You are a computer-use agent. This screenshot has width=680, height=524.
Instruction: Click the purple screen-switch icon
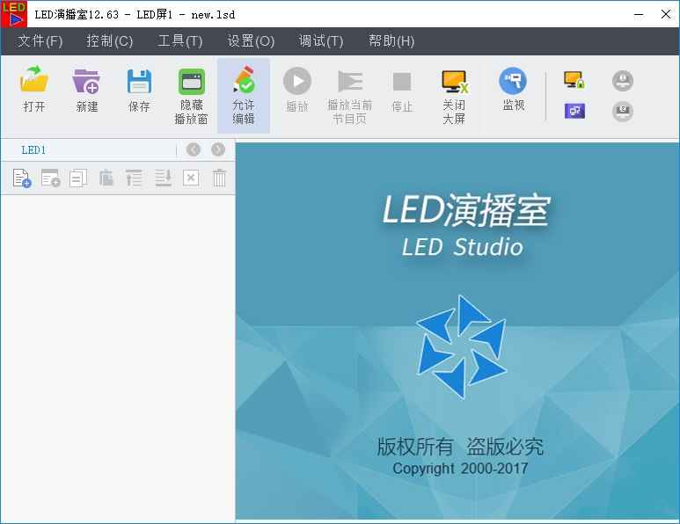[x=574, y=111]
